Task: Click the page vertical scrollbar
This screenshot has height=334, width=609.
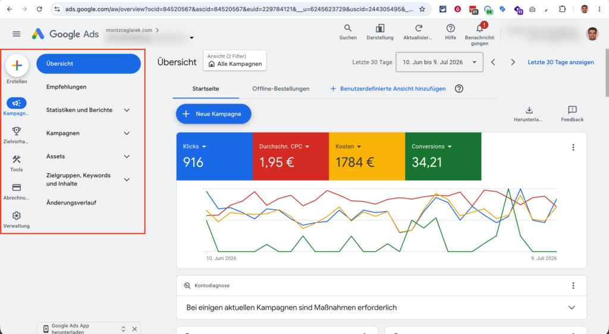Action: tap(607, 73)
